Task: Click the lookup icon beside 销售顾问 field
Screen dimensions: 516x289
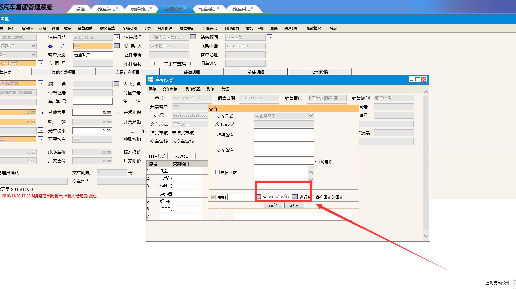Action: tap(269, 37)
